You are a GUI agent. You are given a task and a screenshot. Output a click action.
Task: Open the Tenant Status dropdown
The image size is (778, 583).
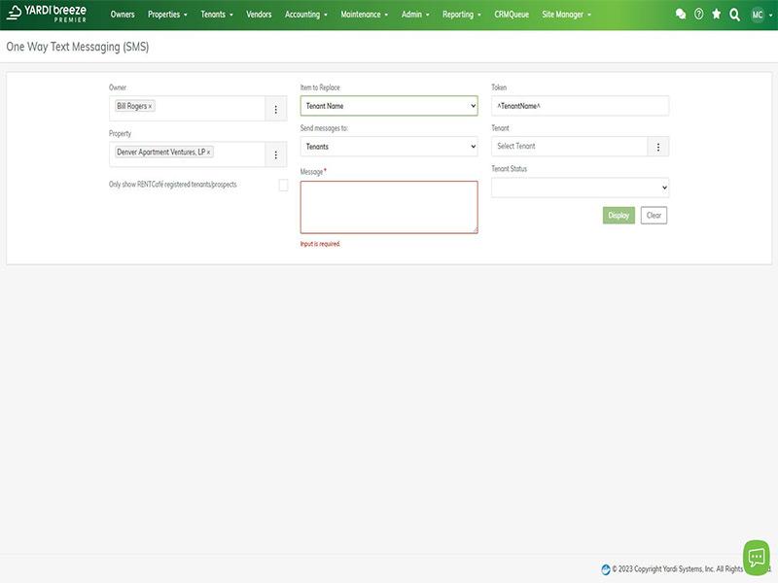pyautogui.click(x=580, y=188)
